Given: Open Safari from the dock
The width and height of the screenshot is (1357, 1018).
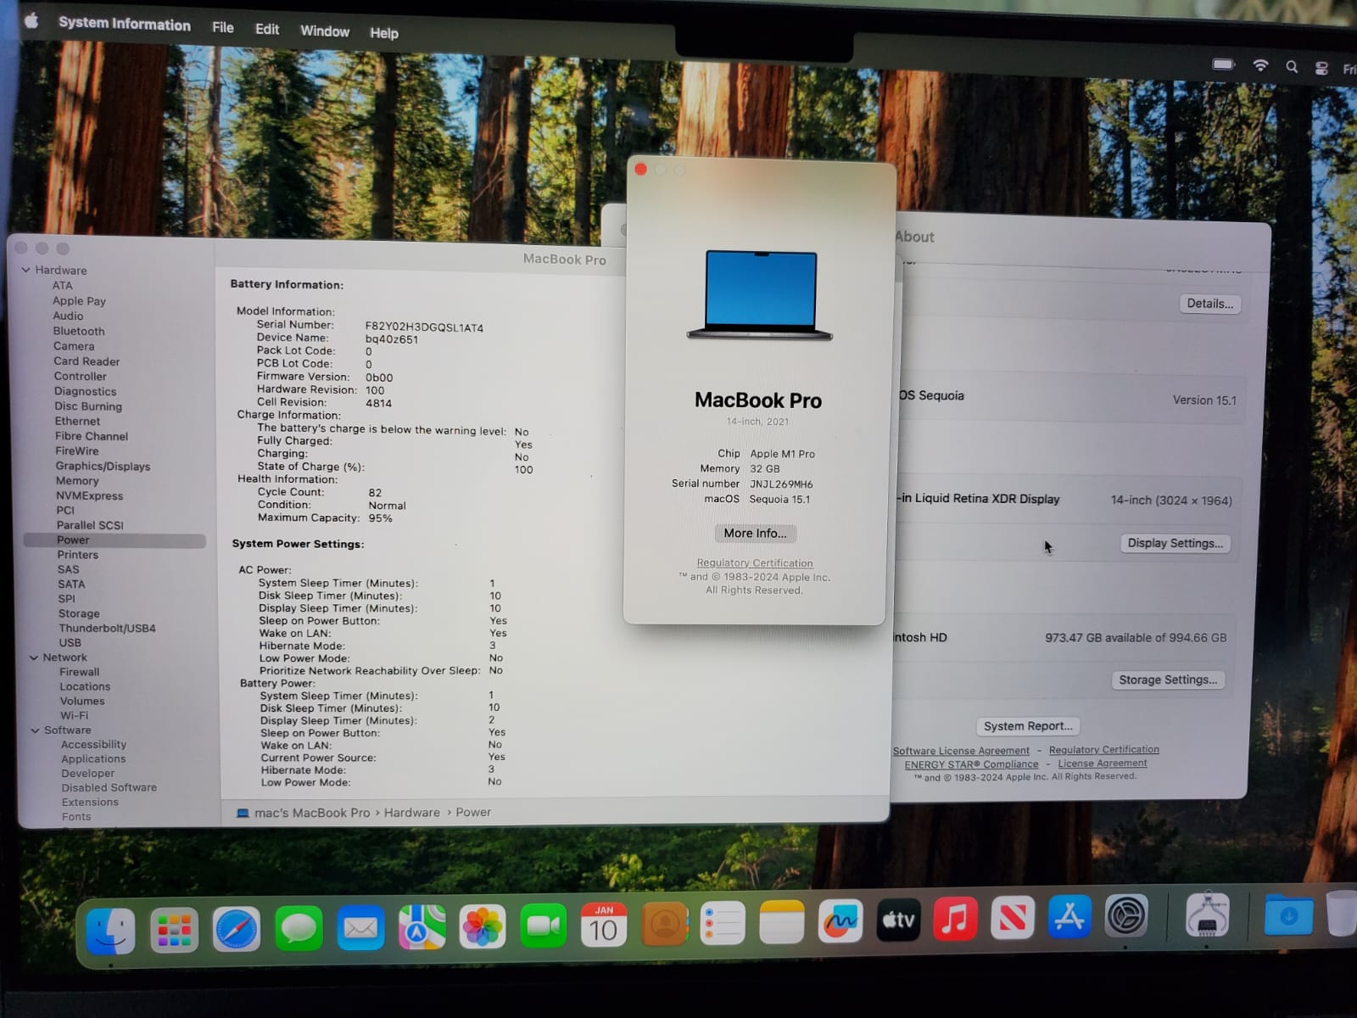Looking at the screenshot, I should (236, 930).
